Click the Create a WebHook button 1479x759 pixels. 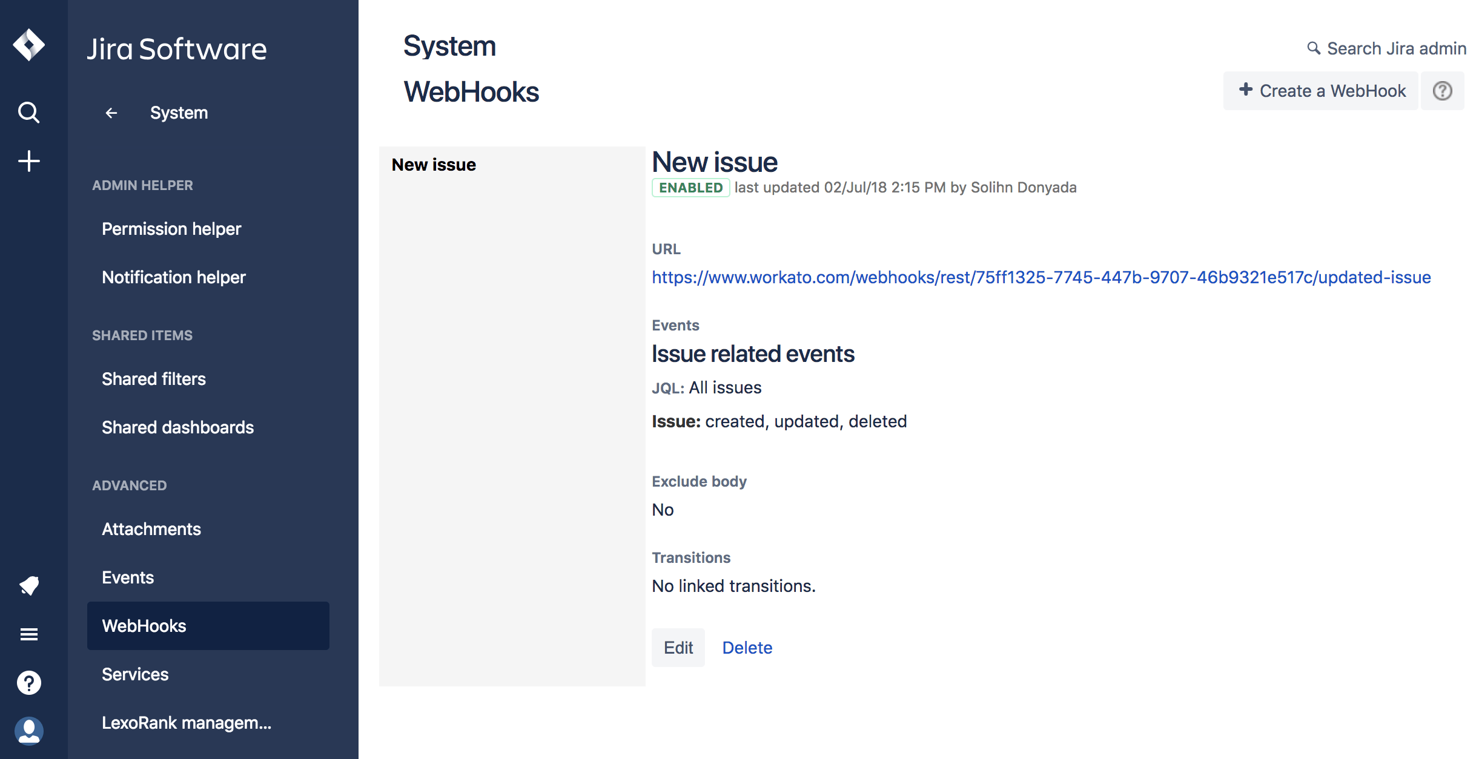1321,90
